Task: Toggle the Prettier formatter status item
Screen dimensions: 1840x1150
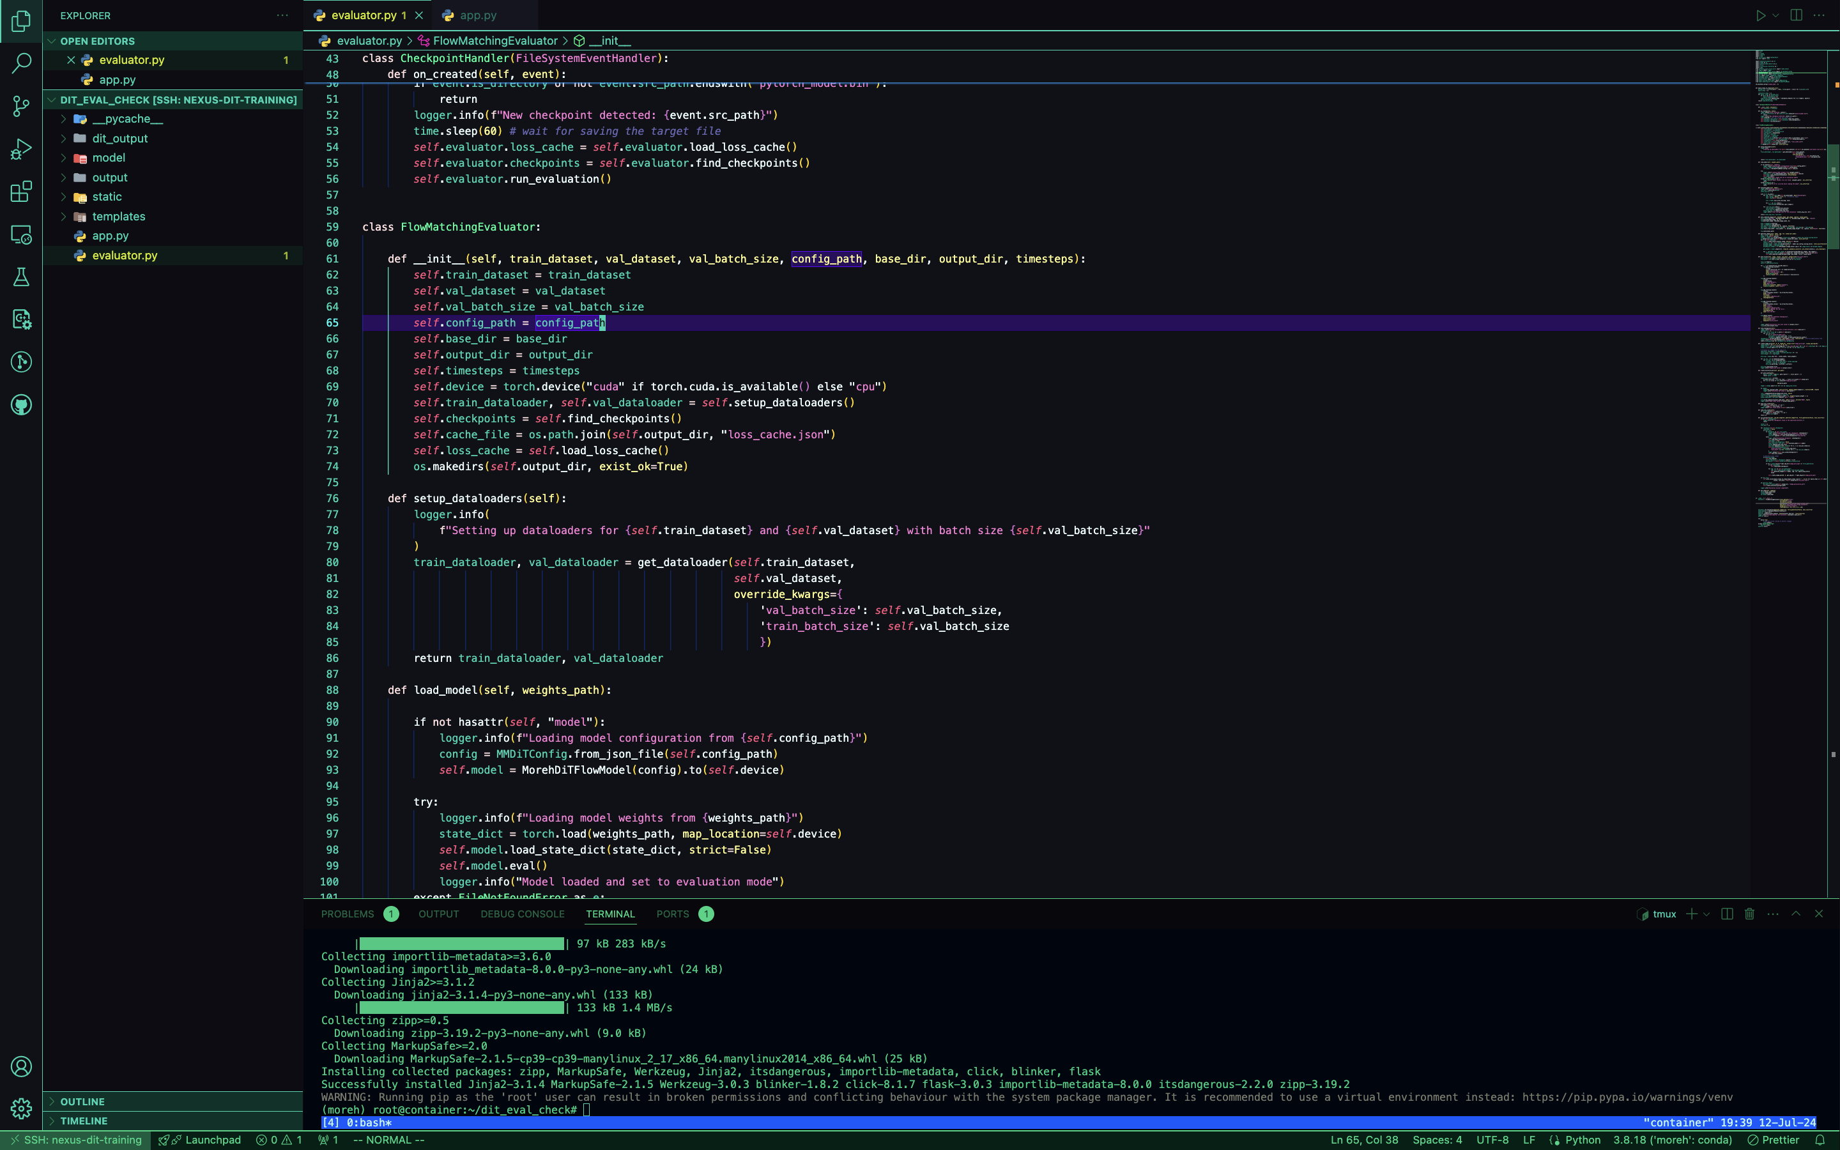Action: tap(1773, 1139)
